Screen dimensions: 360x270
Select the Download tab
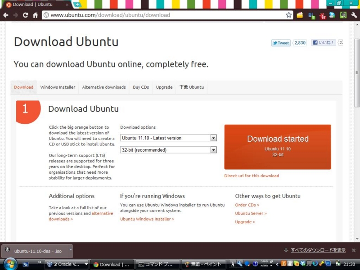pos(24,87)
